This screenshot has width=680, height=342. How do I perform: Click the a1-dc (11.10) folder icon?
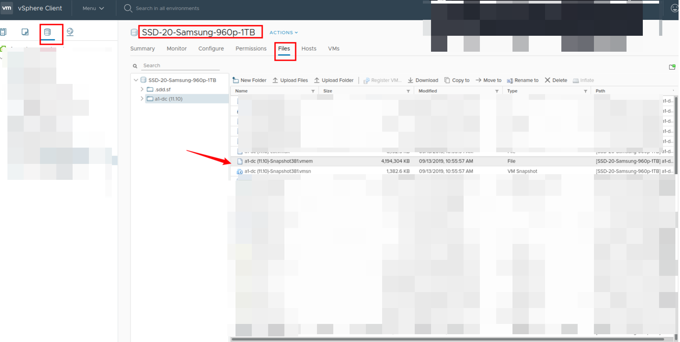[150, 99]
